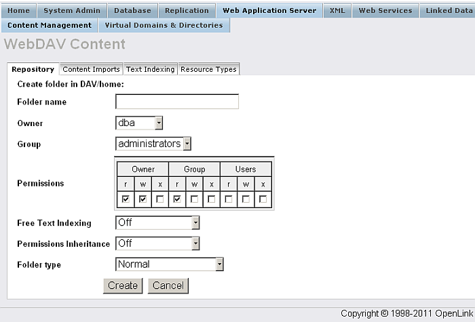Image resolution: width=475 pixels, height=322 pixels.
Task: Switch to the Content Imports tab
Action: pos(91,69)
